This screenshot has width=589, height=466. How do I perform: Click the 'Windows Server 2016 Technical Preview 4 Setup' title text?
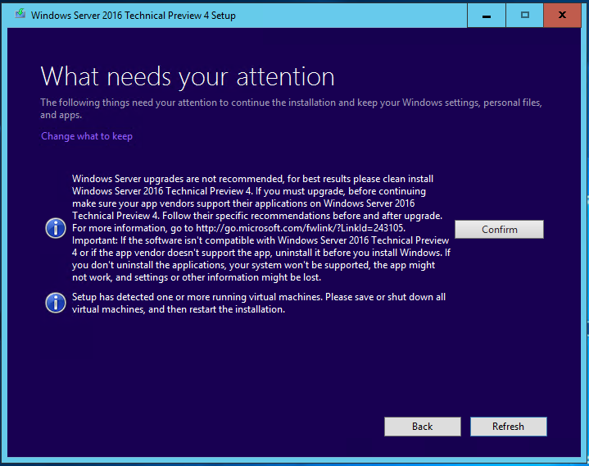point(134,16)
